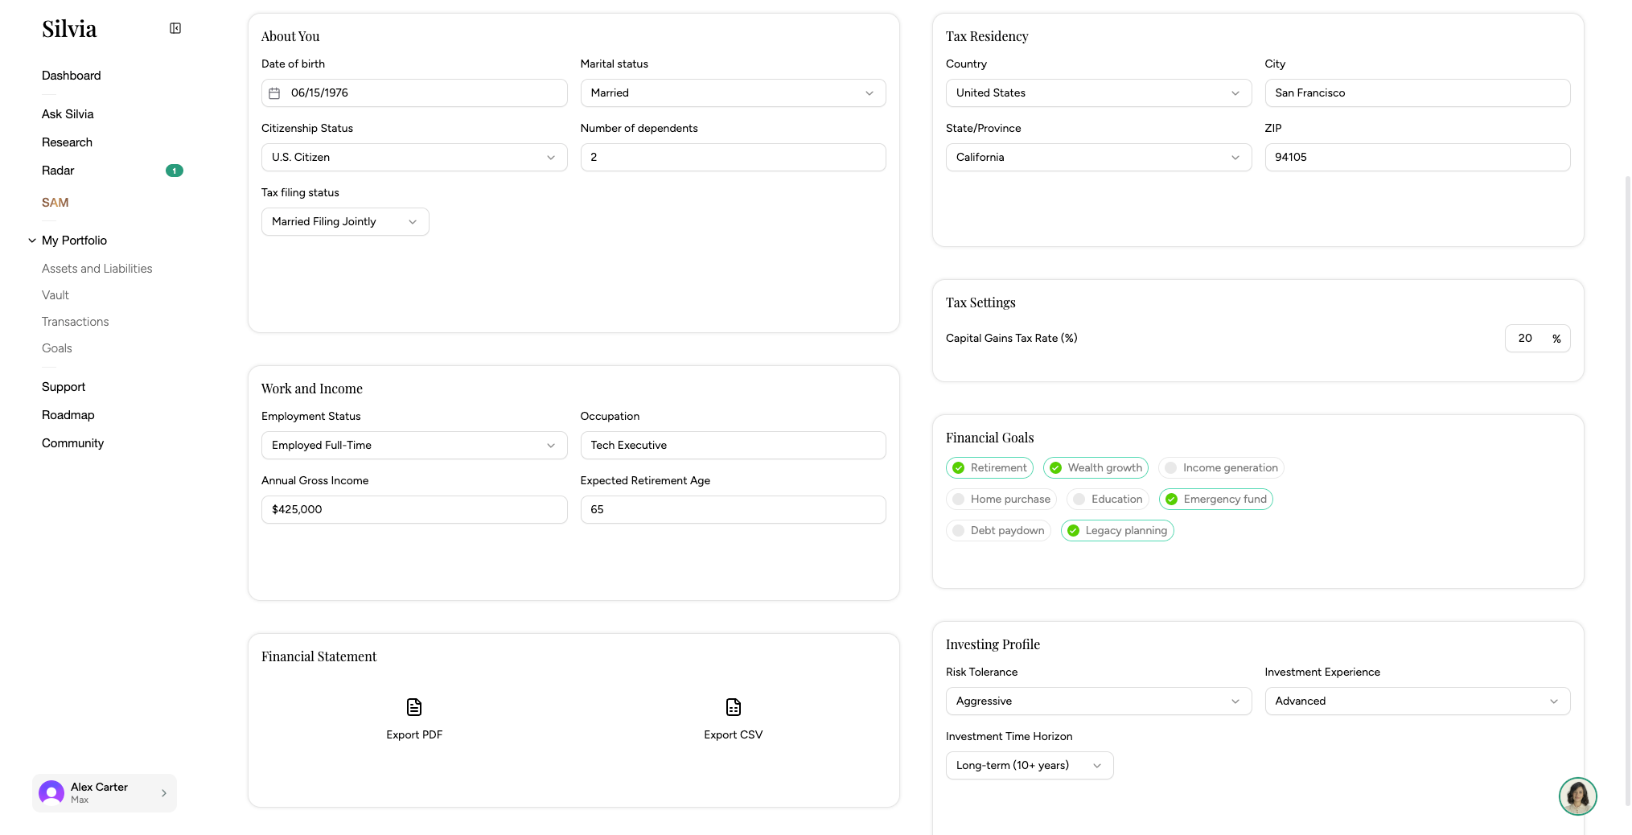Collapse the sidebar using panel icon
The width and height of the screenshot is (1632, 835).
(175, 28)
